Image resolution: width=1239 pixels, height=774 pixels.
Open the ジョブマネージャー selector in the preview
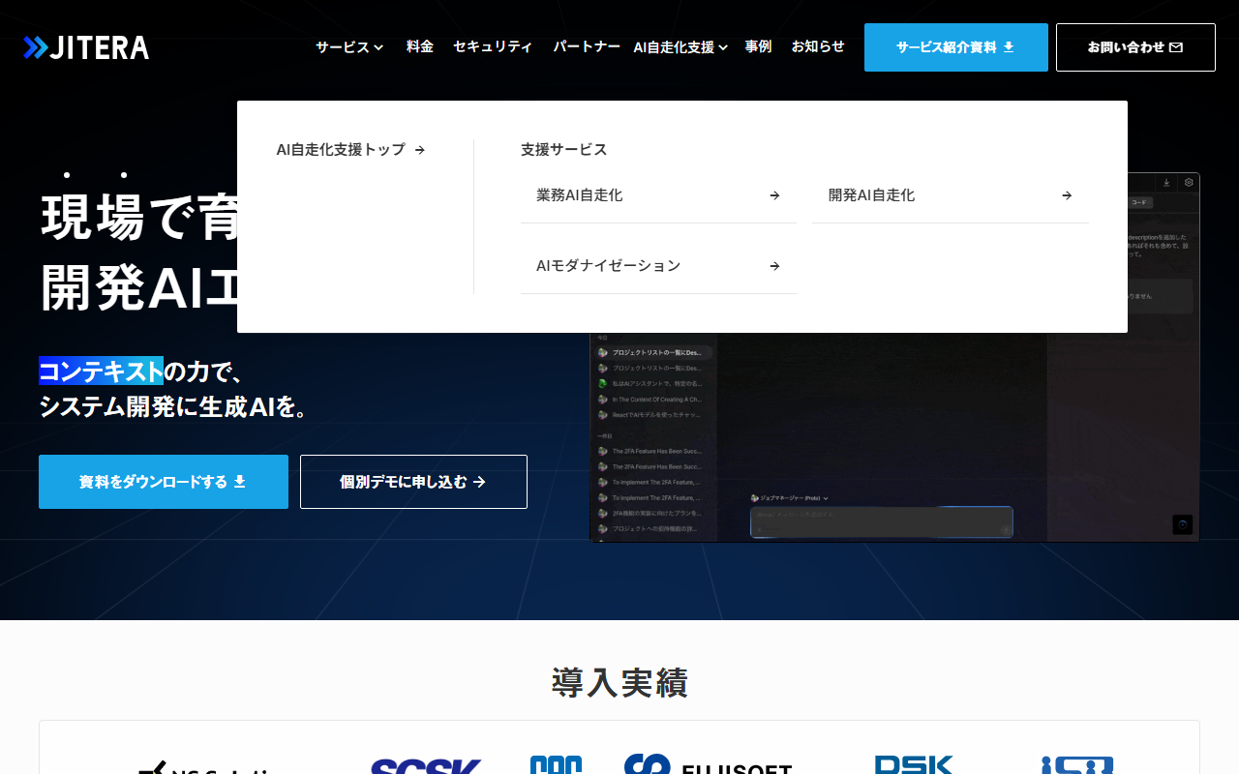pos(789,498)
